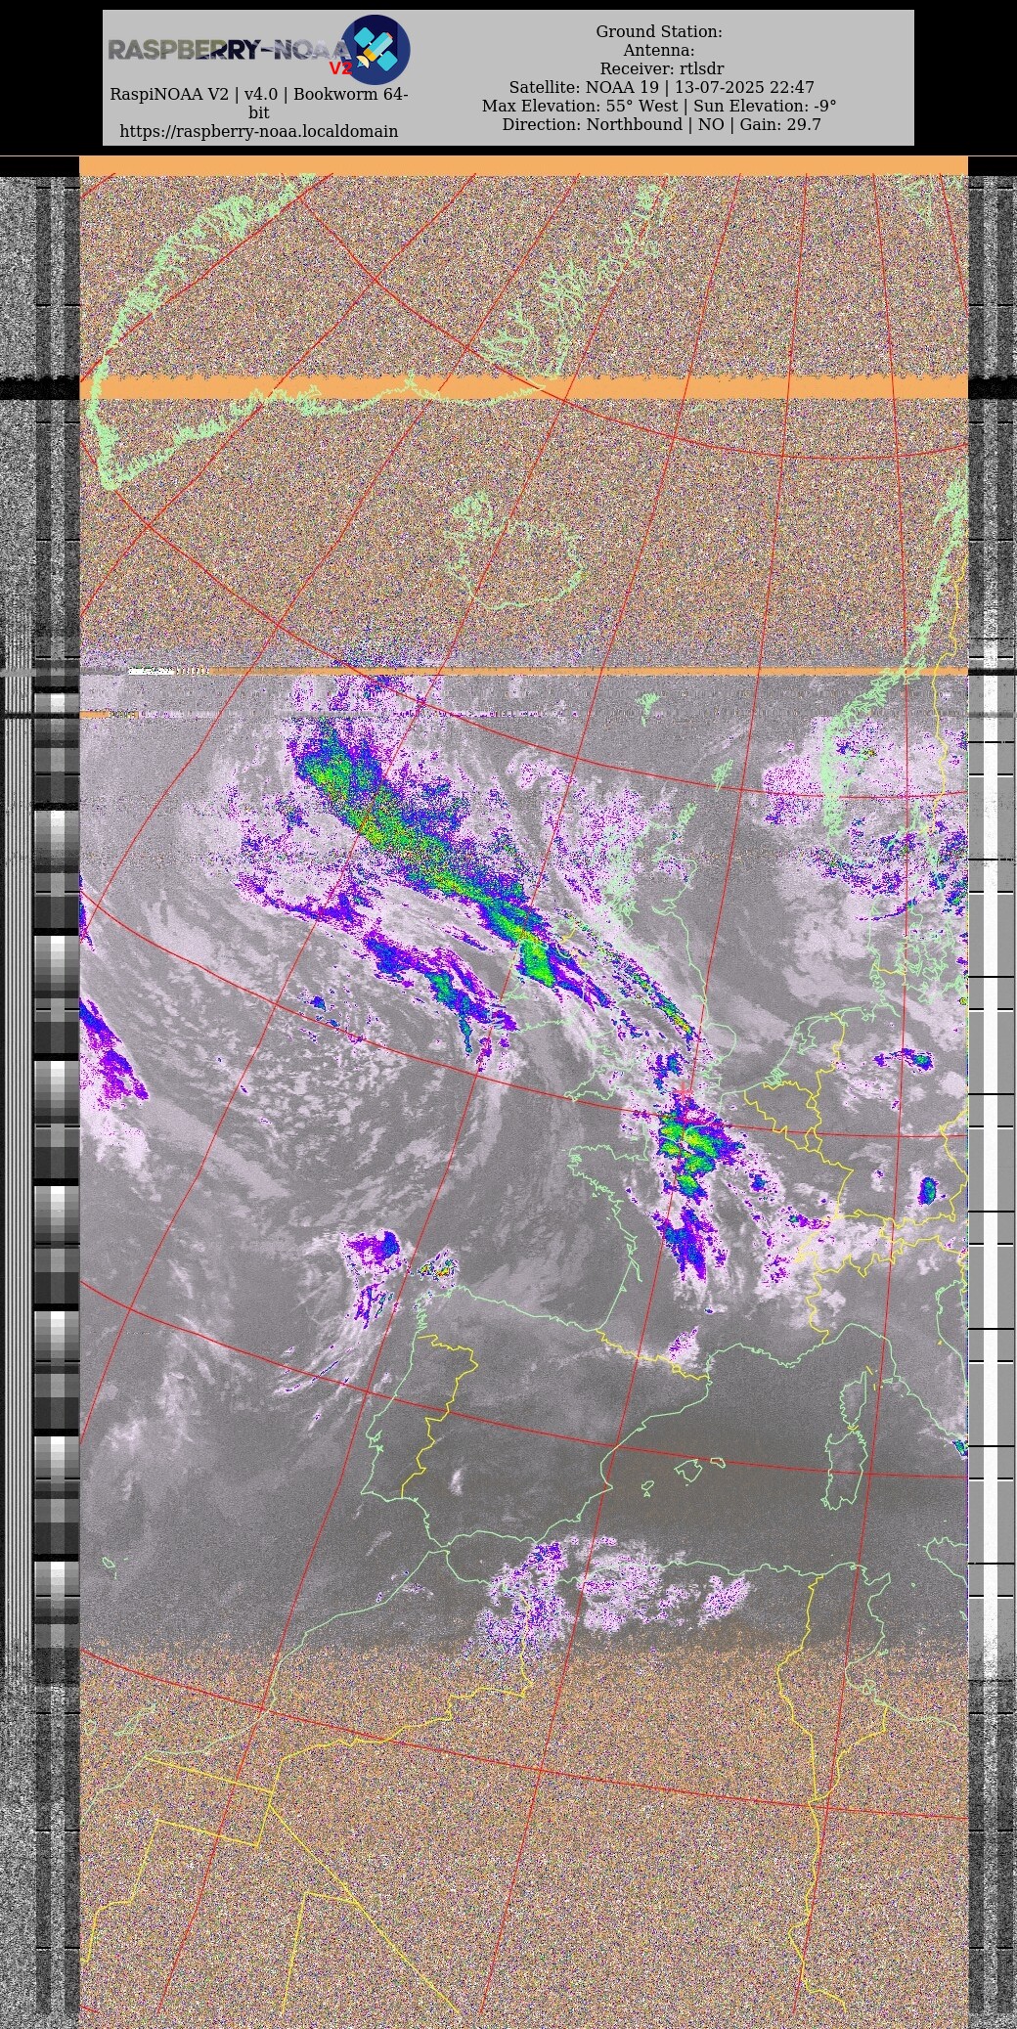Click the 'Ground Station:' label
This screenshot has width=1017, height=2029.
click(x=659, y=31)
